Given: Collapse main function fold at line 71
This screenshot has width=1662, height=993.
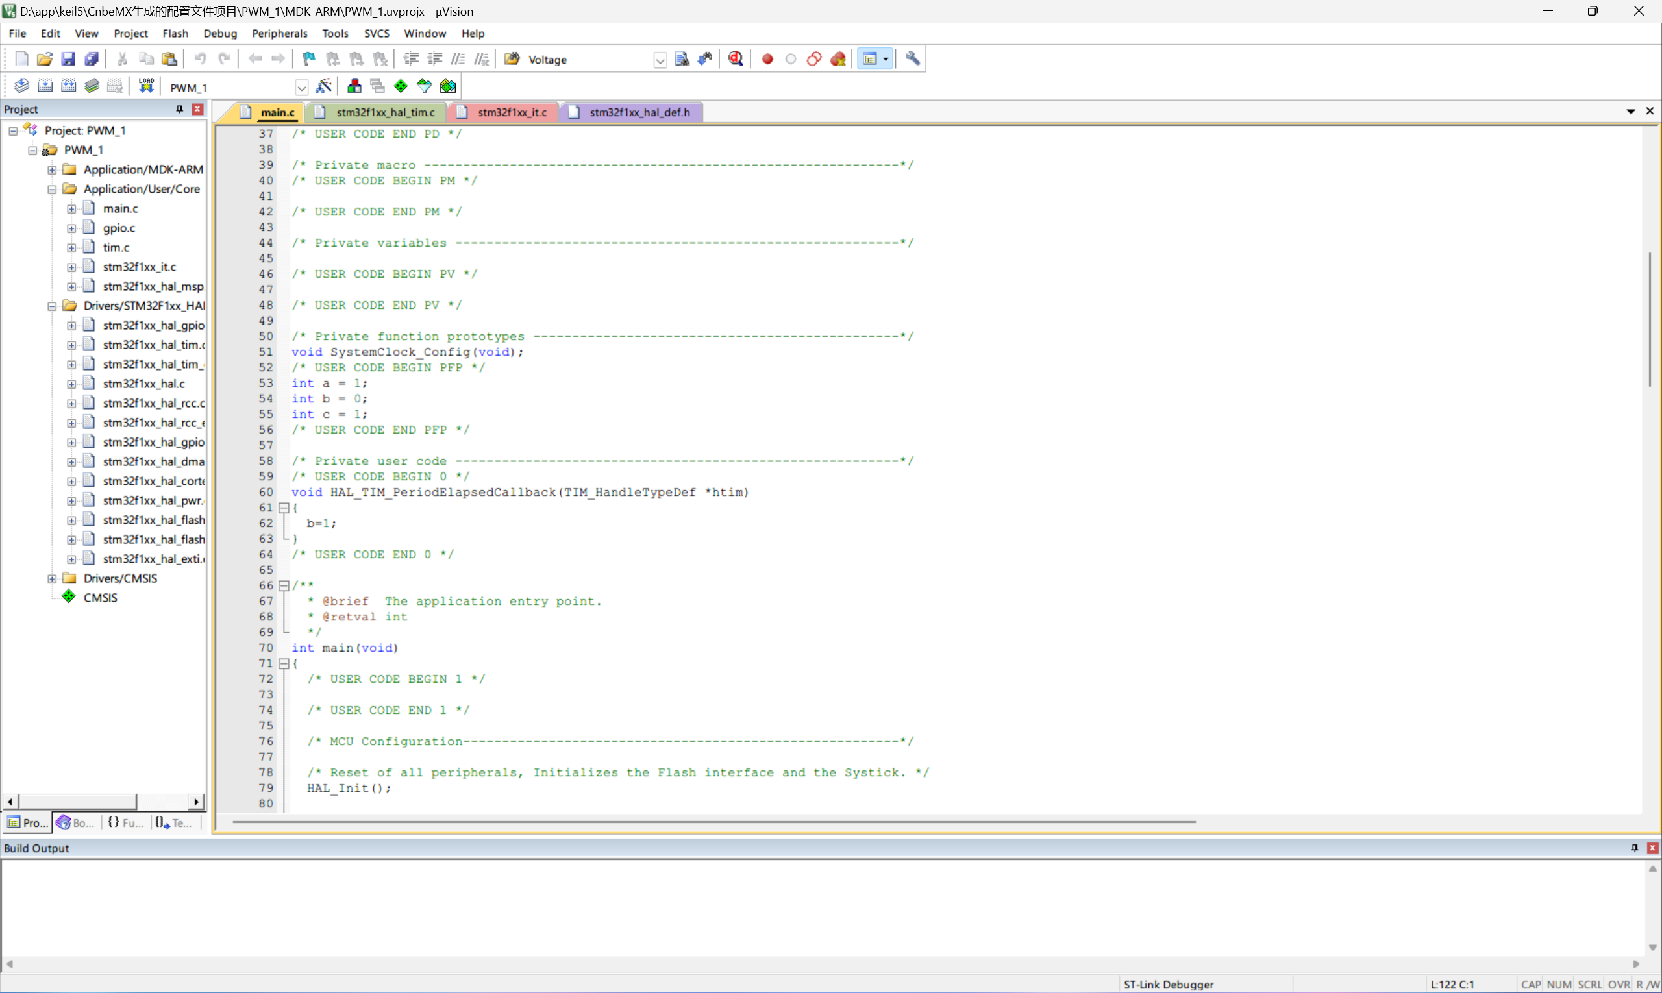Looking at the screenshot, I should click(284, 664).
